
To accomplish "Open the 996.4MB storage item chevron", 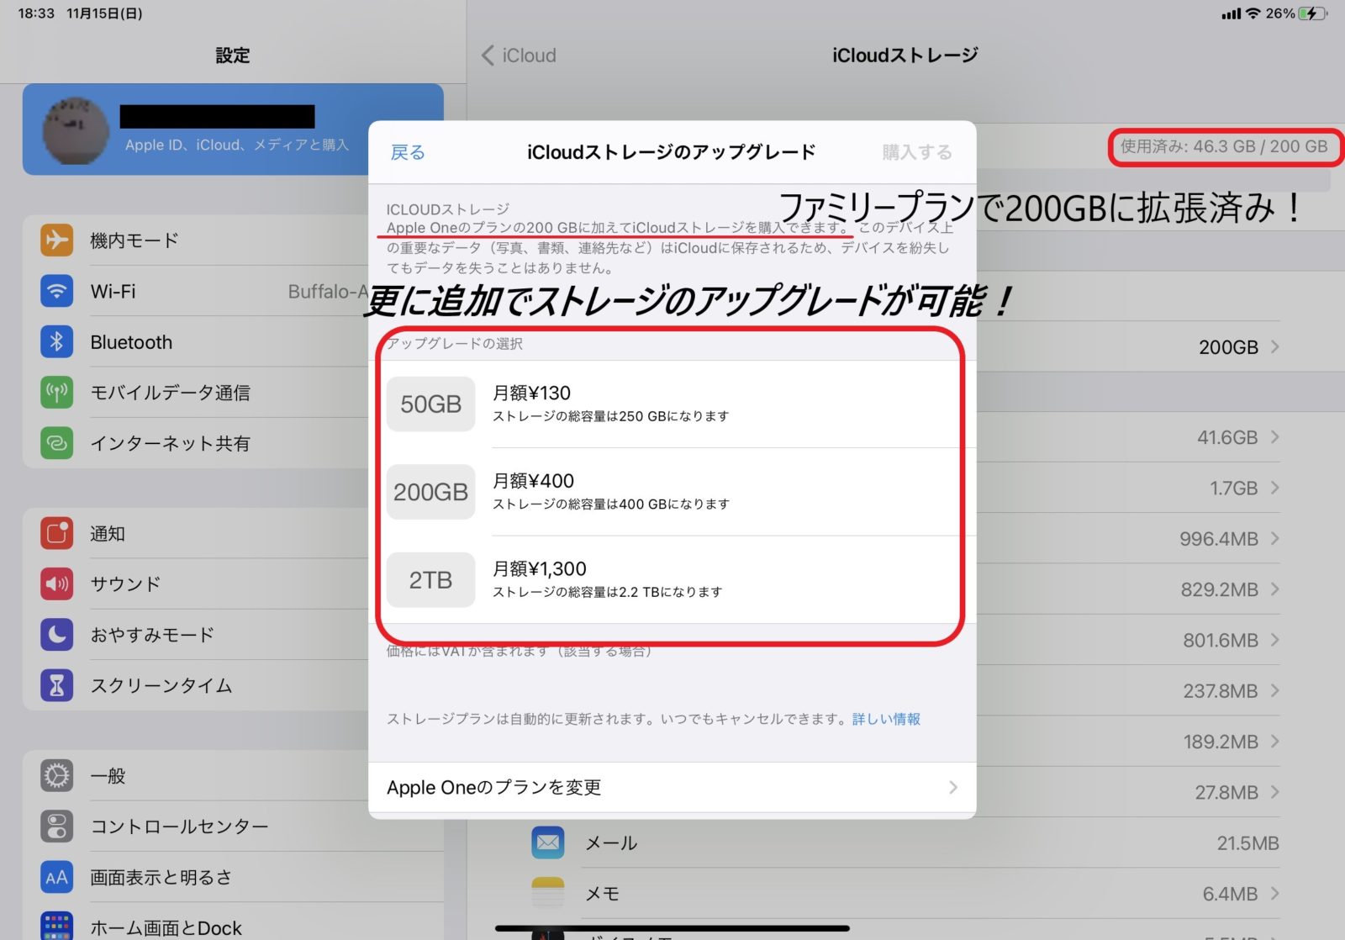I will [x=1274, y=538].
